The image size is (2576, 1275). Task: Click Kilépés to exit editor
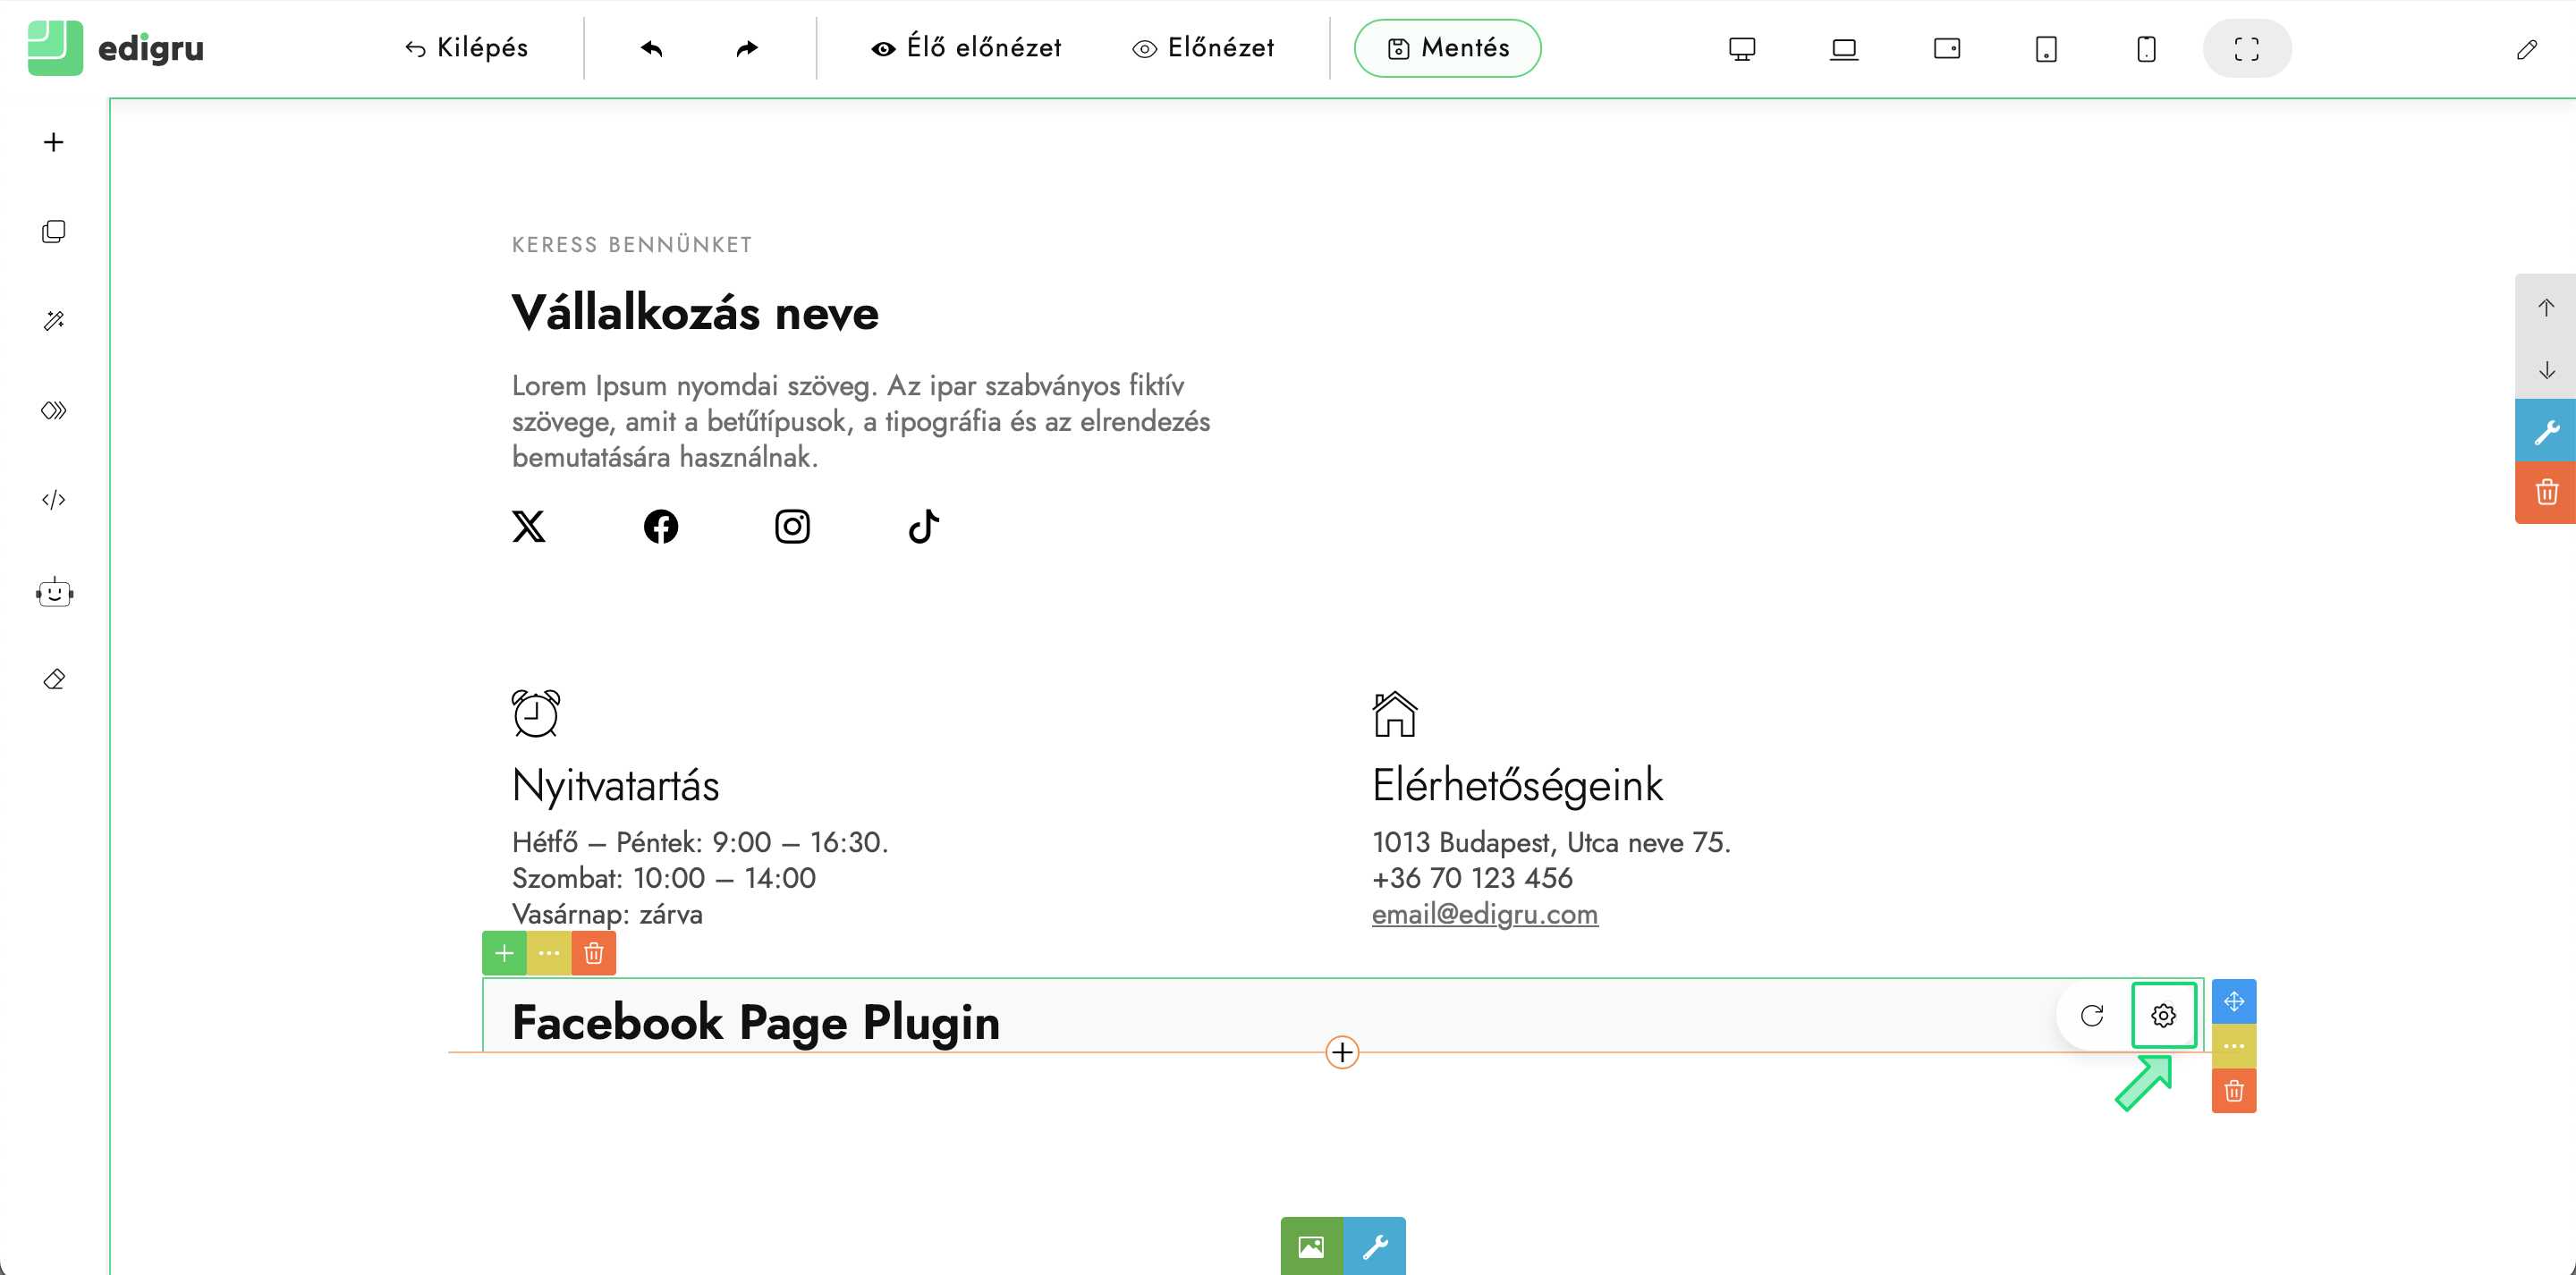click(x=467, y=48)
